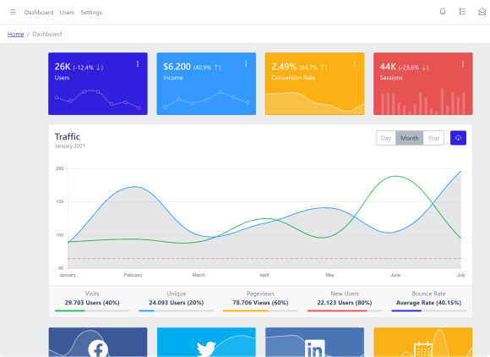
Task: Click the April label on chart axis
Action: click(264, 275)
